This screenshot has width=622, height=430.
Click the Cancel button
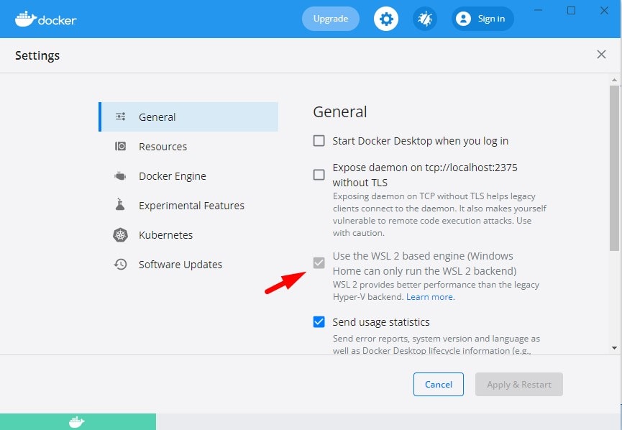[439, 385]
